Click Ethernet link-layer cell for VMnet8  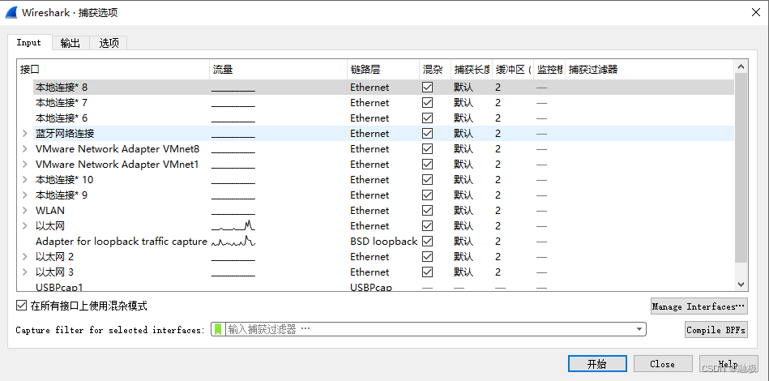click(370, 149)
